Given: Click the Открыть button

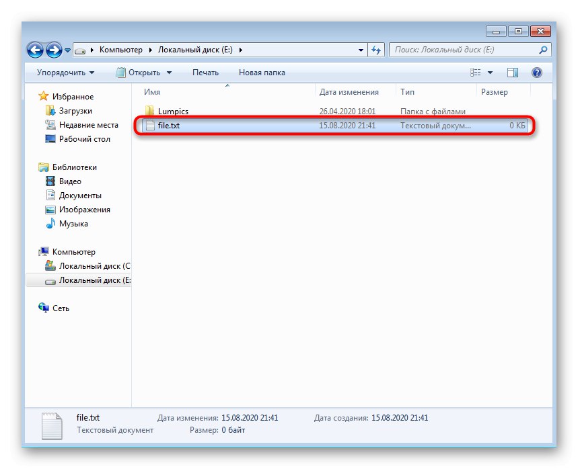Looking at the screenshot, I should click(x=138, y=73).
